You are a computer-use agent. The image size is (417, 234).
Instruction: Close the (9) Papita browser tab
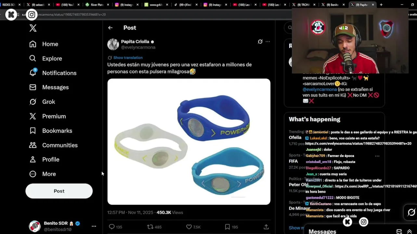(x=373, y=5)
